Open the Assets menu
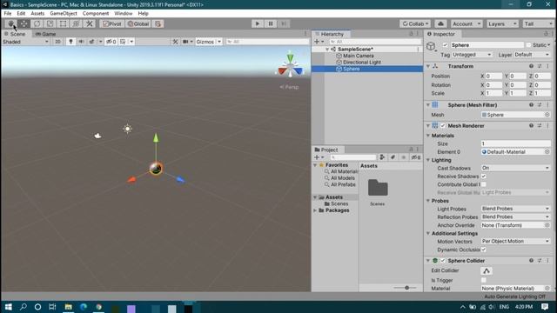557x313 pixels. point(37,14)
